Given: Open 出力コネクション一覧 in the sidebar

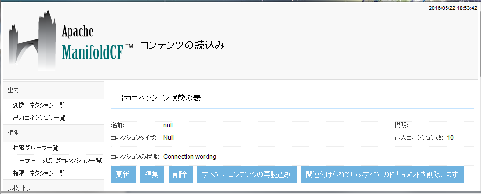Looking at the screenshot, I should pos(39,118).
